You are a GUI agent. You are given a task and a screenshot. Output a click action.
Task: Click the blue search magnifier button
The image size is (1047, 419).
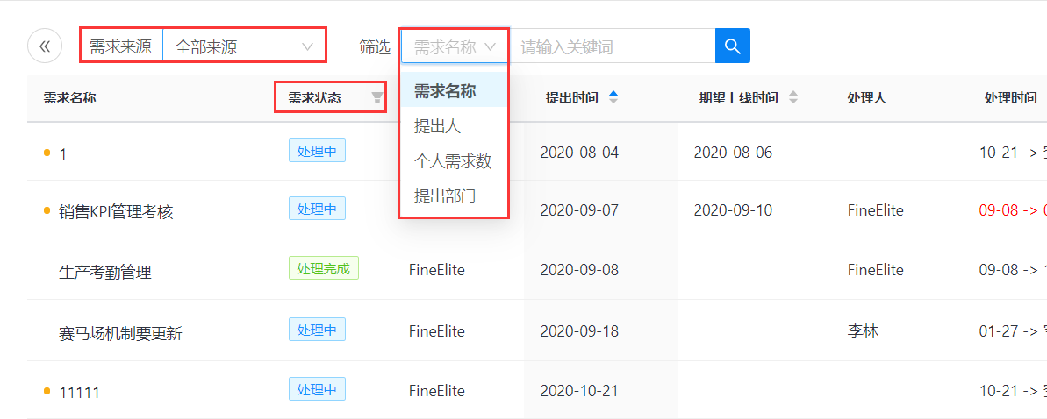[x=733, y=46]
